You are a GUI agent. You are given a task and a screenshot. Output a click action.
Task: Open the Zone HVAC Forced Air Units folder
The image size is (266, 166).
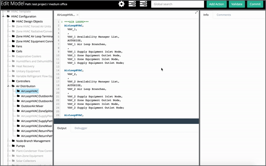pyautogui.click(x=33, y=26)
